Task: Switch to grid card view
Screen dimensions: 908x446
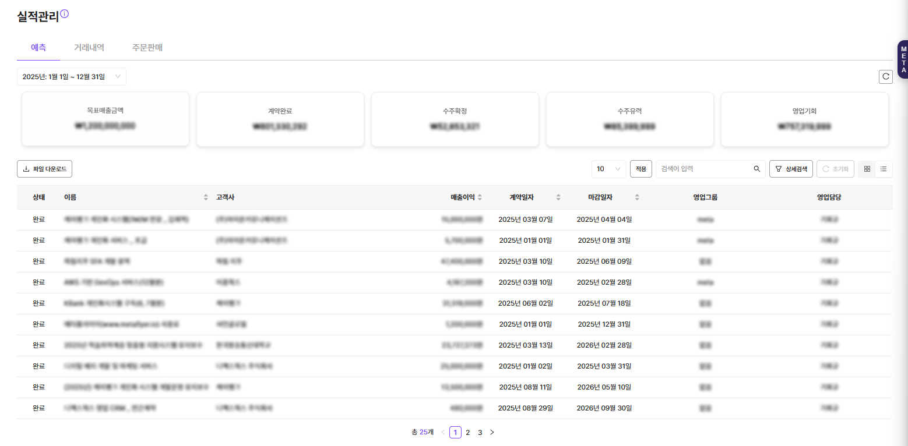Action: [867, 169]
